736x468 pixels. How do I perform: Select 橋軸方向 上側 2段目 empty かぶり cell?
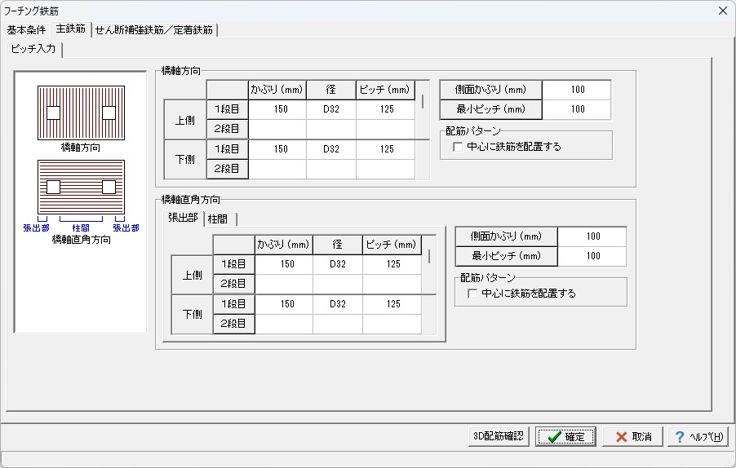[x=277, y=129]
